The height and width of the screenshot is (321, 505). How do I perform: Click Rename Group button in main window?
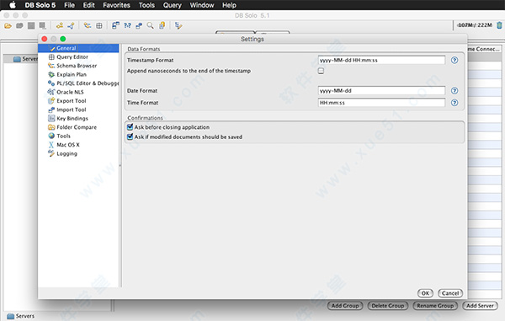[435, 306]
